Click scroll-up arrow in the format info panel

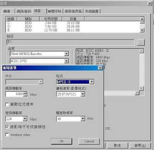142,51
